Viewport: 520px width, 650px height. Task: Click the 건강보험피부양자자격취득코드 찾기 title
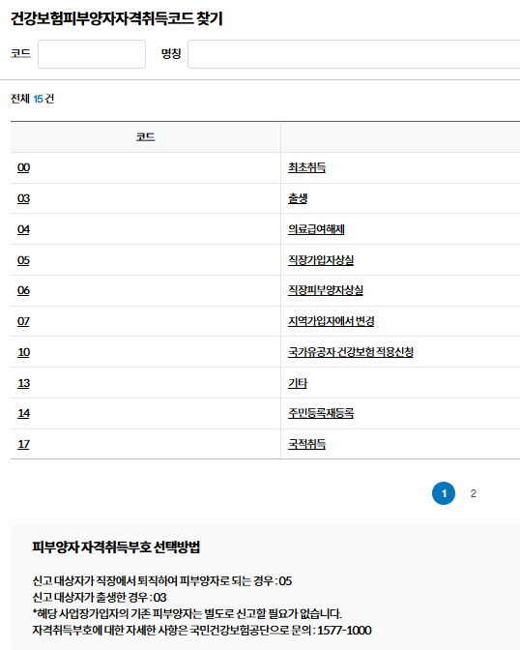pyautogui.click(x=117, y=18)
